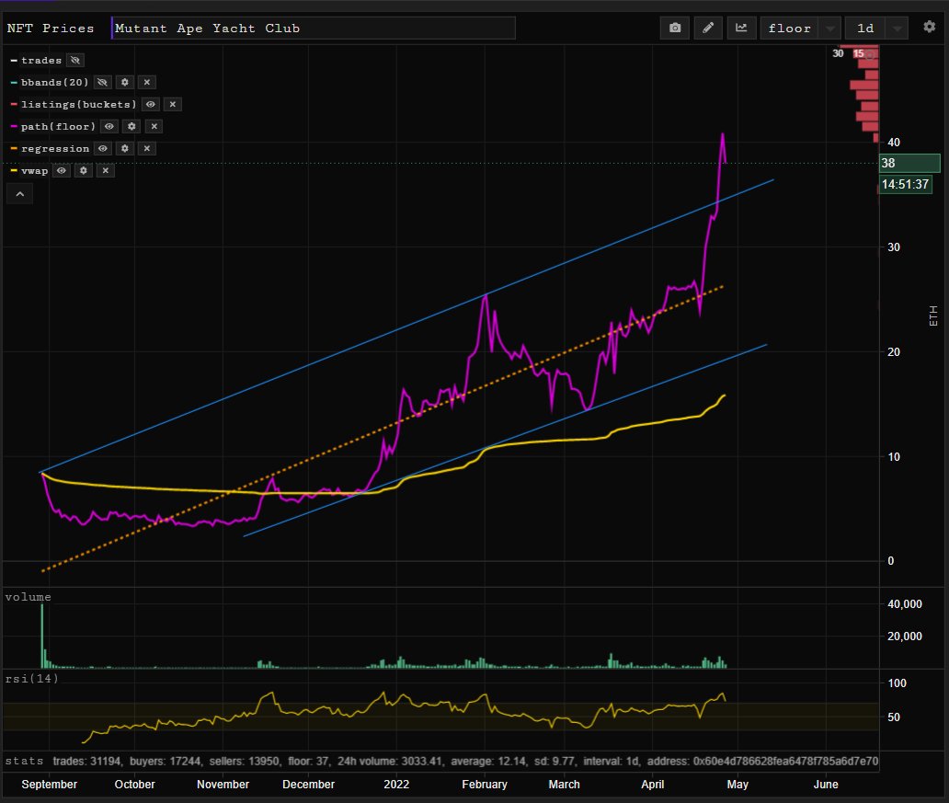This screenshot has width=949, height=803.
Task: Hide the path(floor) line
Action: tap(109, 126)
